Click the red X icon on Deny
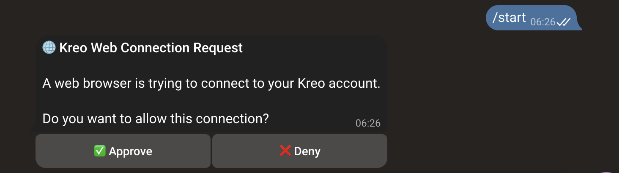619x173 pixels. click(285, 151)
